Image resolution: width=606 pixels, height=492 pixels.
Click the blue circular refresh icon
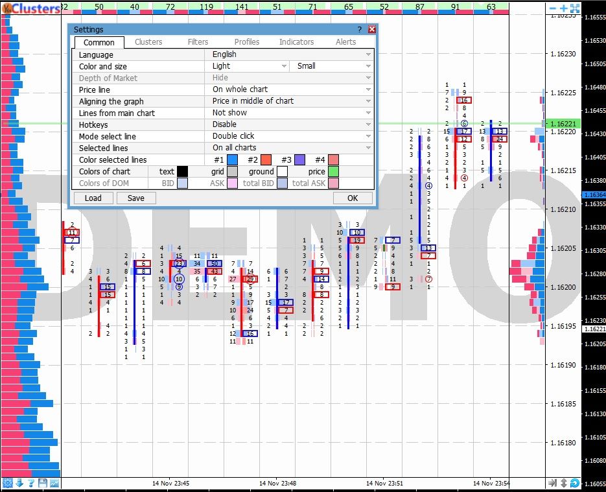point(576,483)
